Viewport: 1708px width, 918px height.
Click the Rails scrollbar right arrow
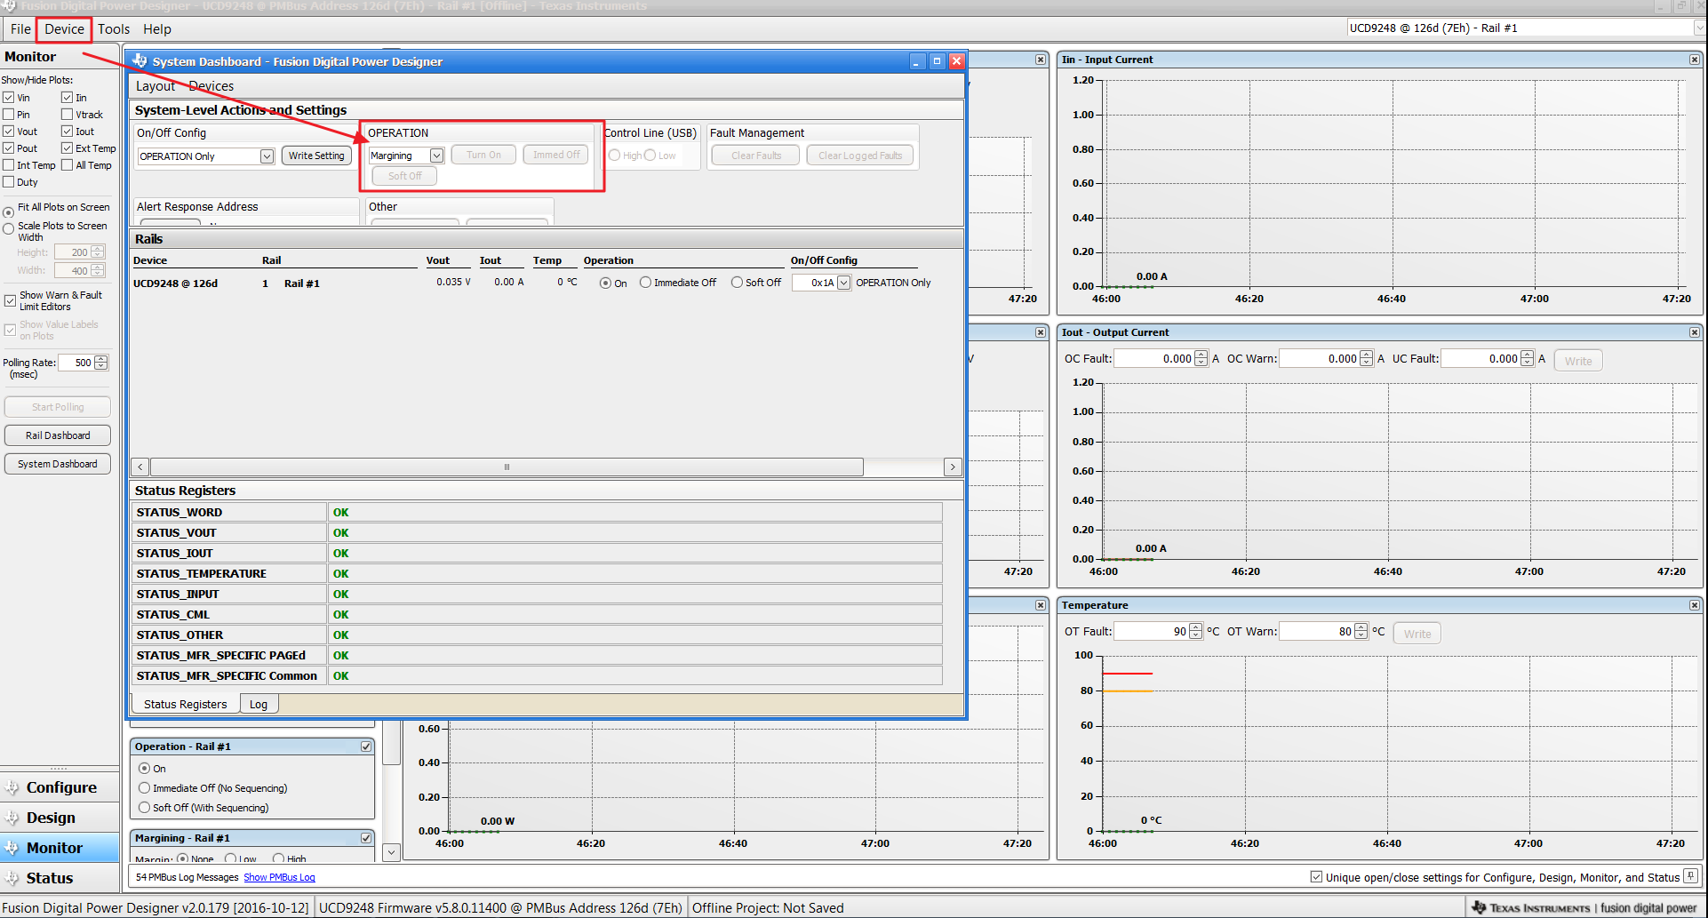953,467
